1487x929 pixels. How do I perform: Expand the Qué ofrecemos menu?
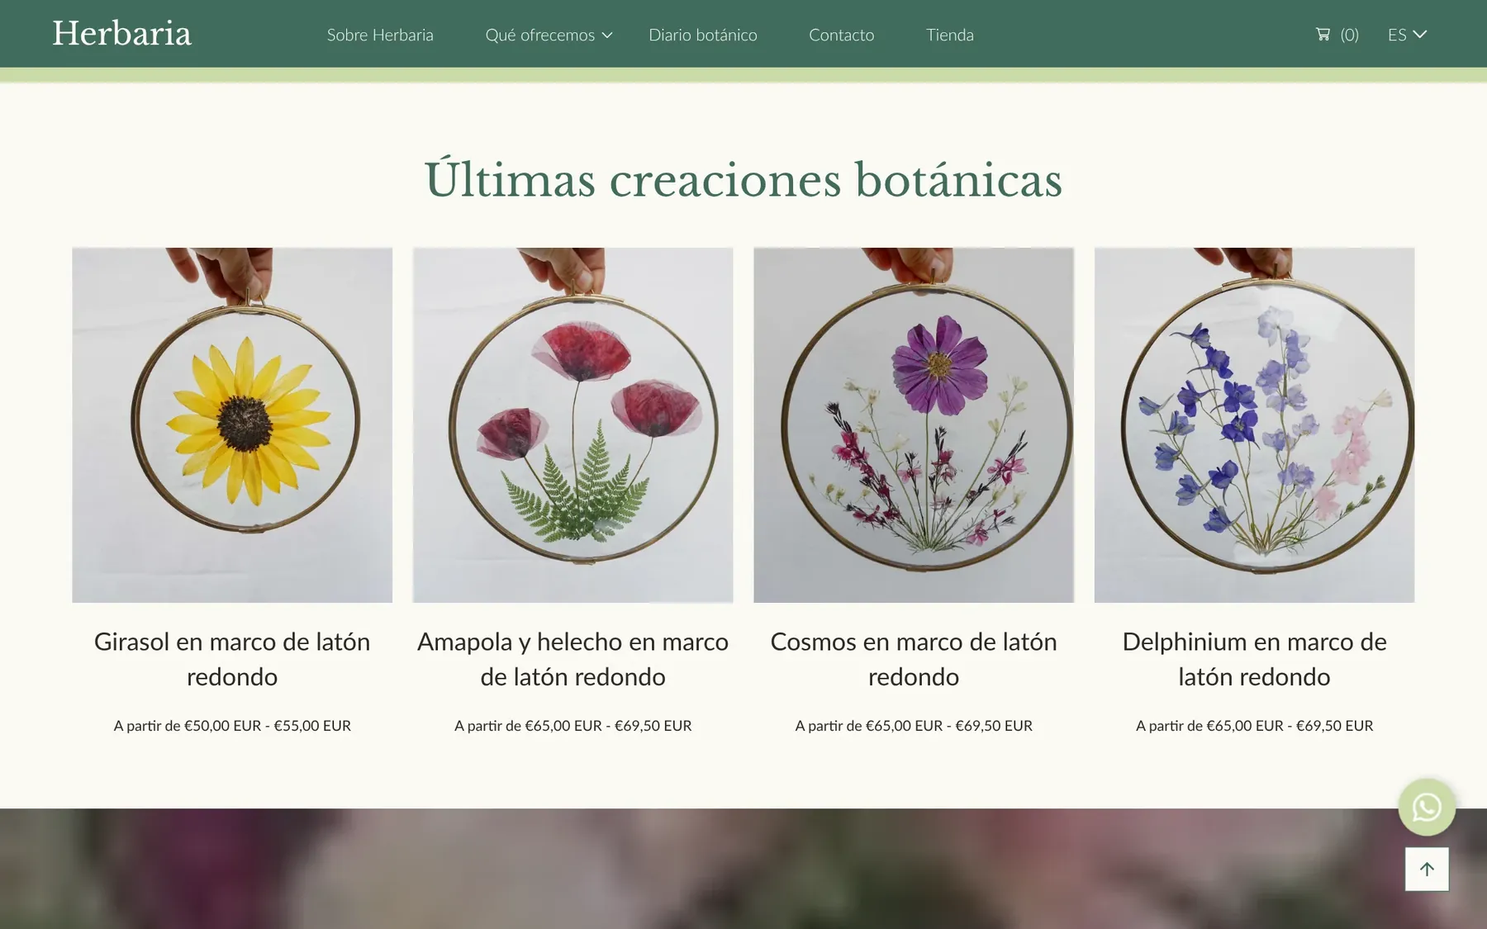click(549, 35)
